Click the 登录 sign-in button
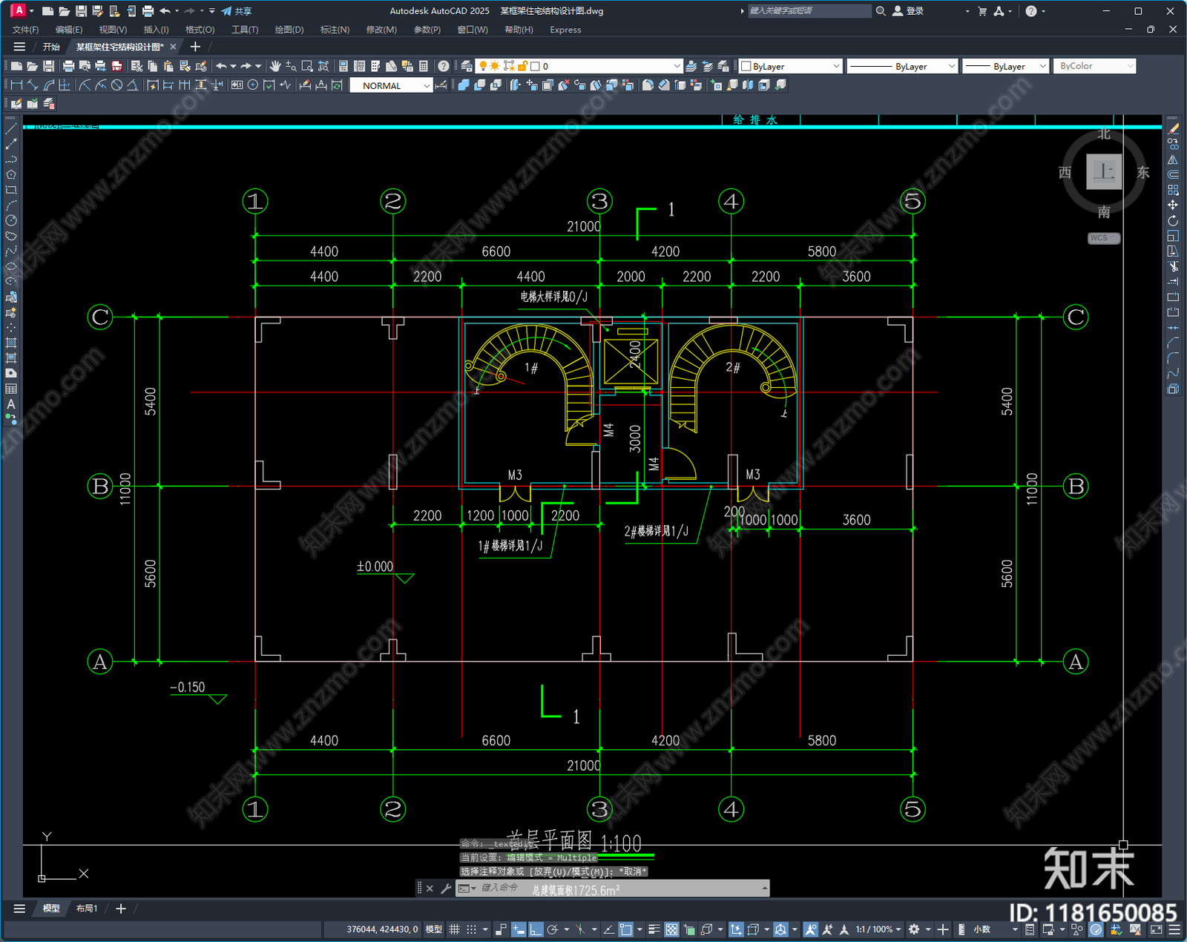Image resolution: width=1187 pixels, height=942 pixels. (x=908, y=11)
